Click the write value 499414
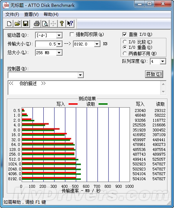 139,159
